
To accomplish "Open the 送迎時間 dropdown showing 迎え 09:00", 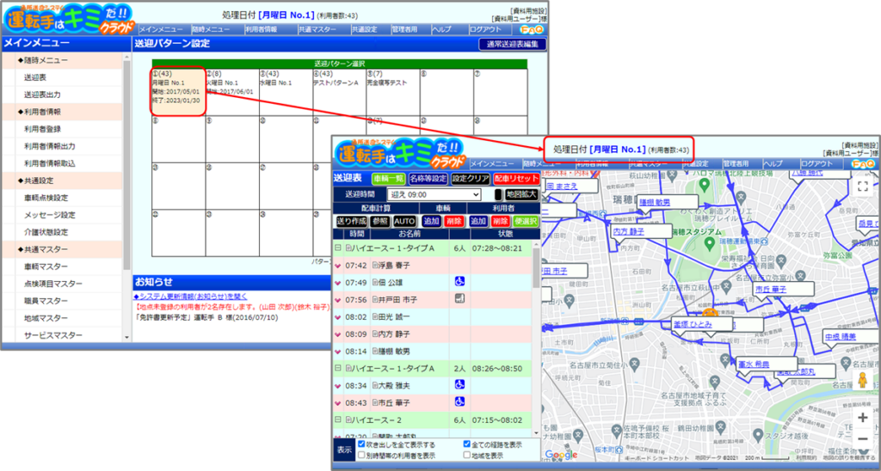I will [x=434, y=194].
